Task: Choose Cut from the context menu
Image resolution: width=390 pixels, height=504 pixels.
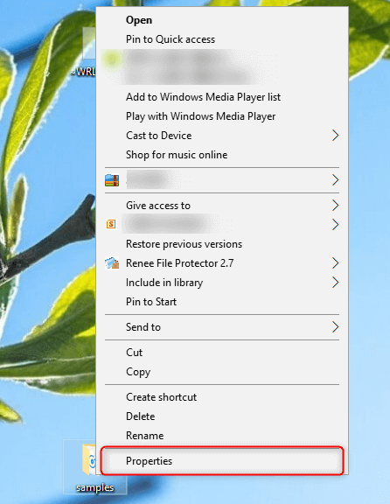Action: [221, 353]
